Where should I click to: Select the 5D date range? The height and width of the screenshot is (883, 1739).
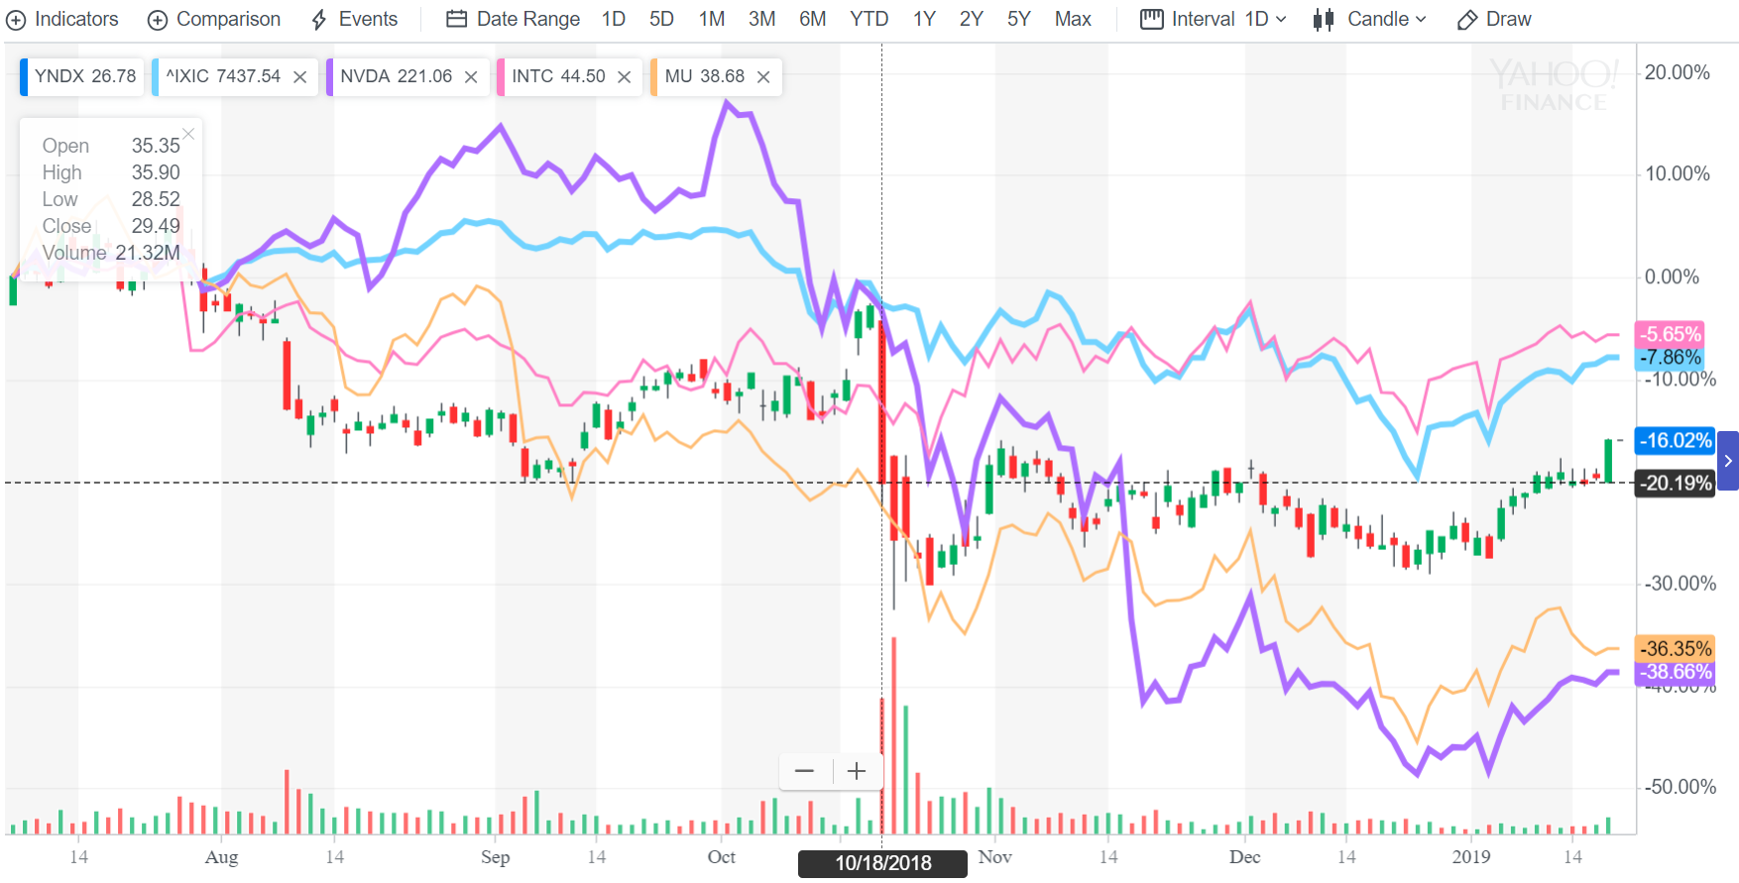(661, 19)
